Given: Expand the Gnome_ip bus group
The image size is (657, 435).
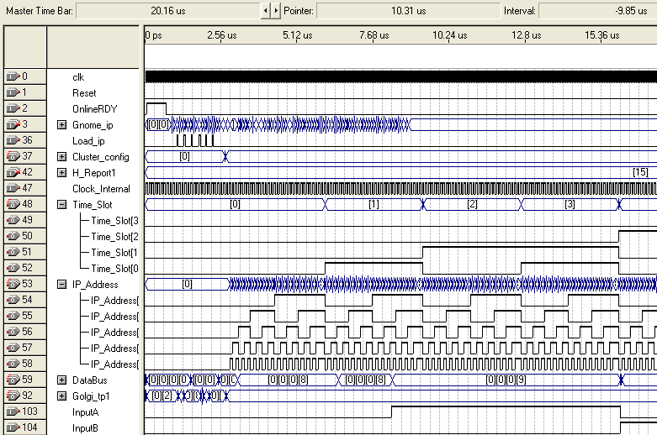Looking at the screenshot, I should 61,125.
